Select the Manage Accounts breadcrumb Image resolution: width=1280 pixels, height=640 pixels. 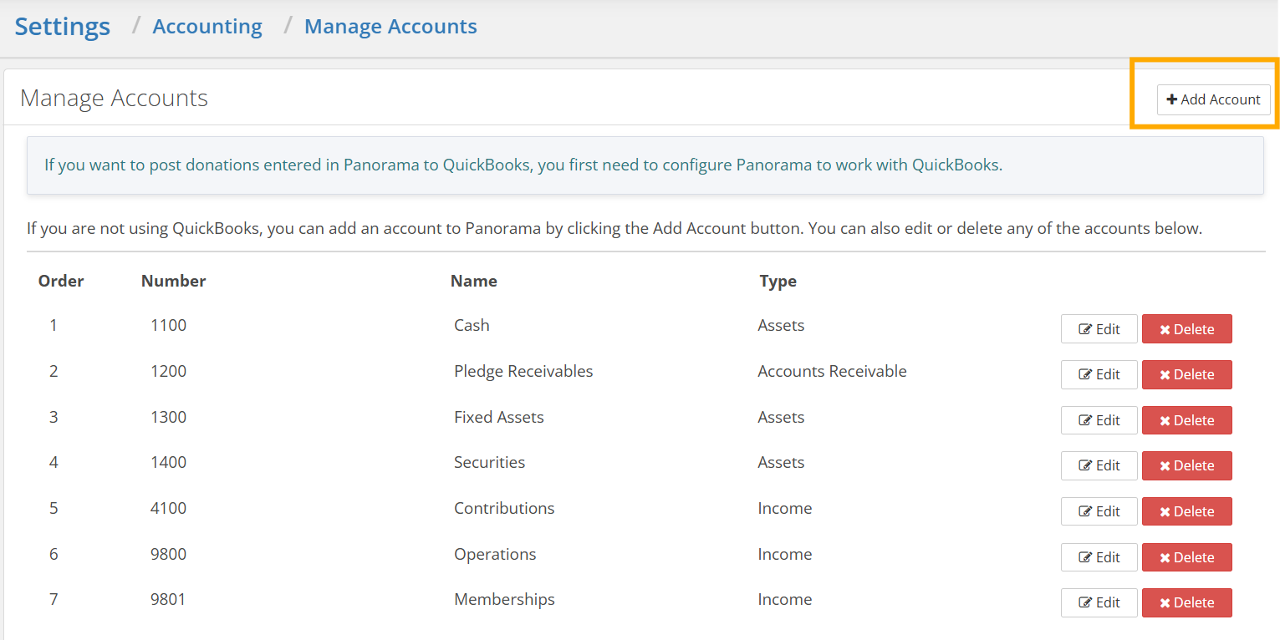point(390,27)
